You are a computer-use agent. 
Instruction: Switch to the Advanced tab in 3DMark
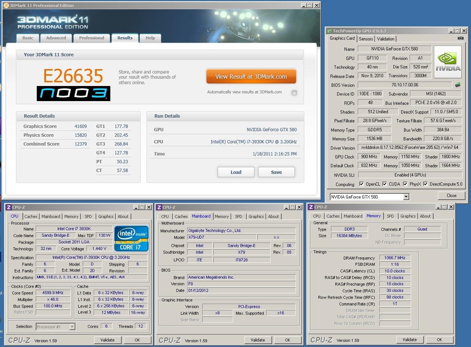(x=56, y=38)
